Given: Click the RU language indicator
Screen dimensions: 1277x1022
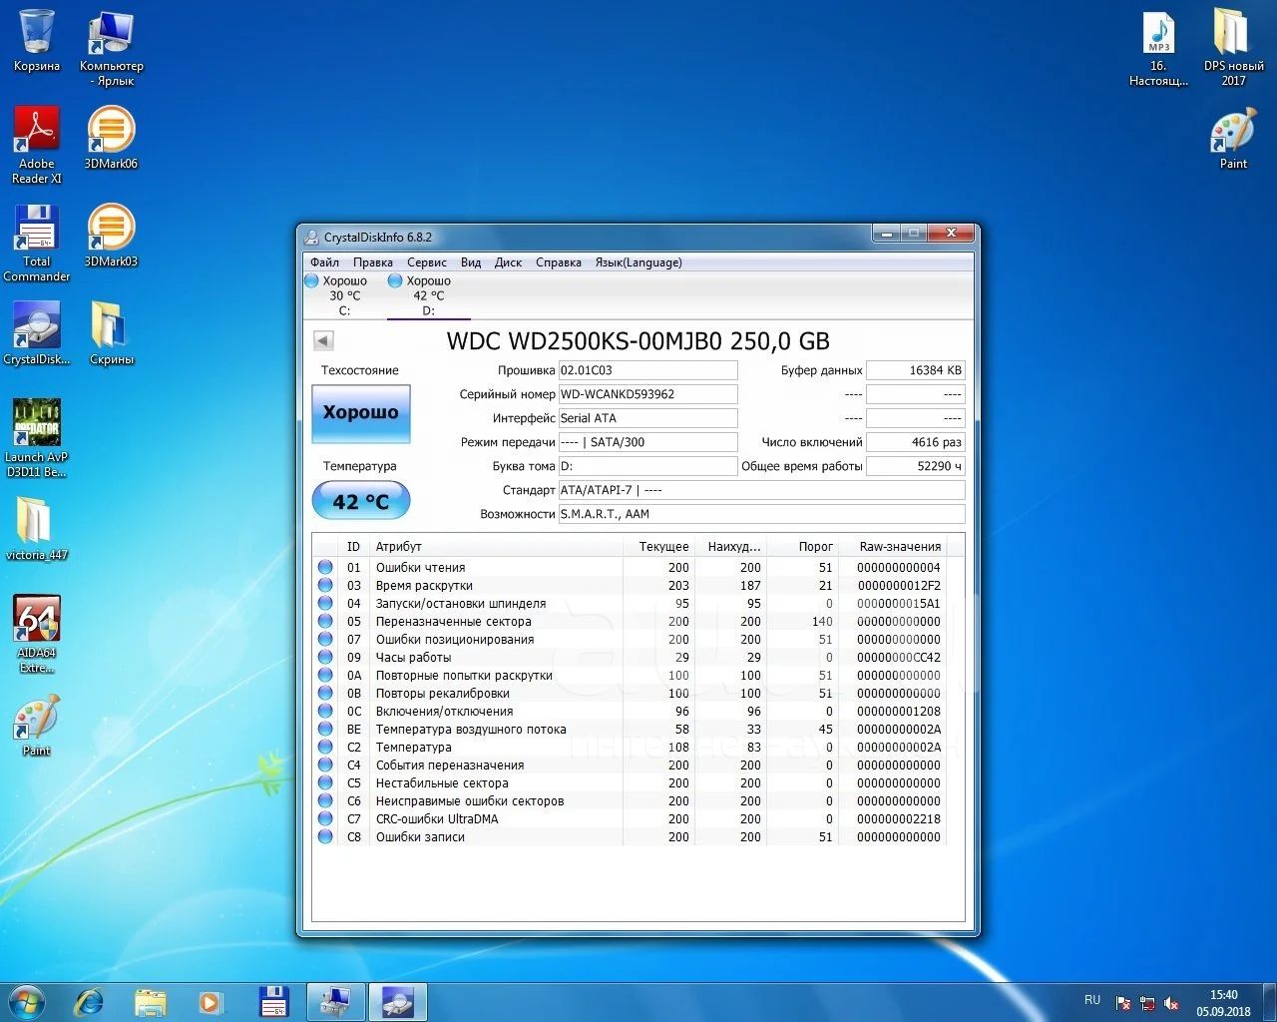Looking at the screenshot, I should (x=1092, y=1000).
